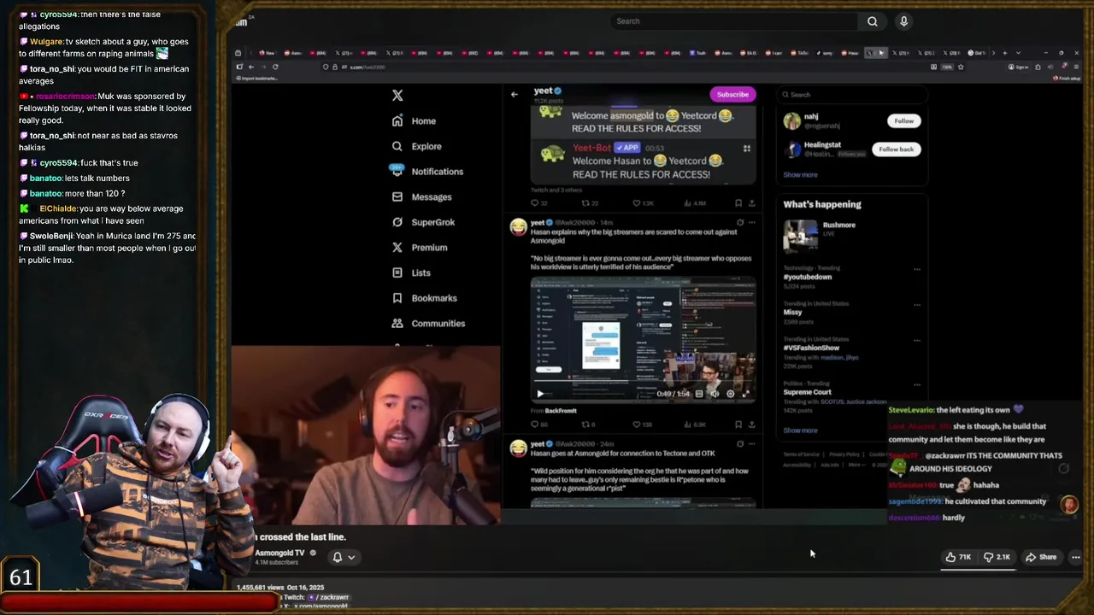The height and width of the screenshot is (615, 1094).
Task: Like the YouTube video (71K)
Action: point(958,557)
